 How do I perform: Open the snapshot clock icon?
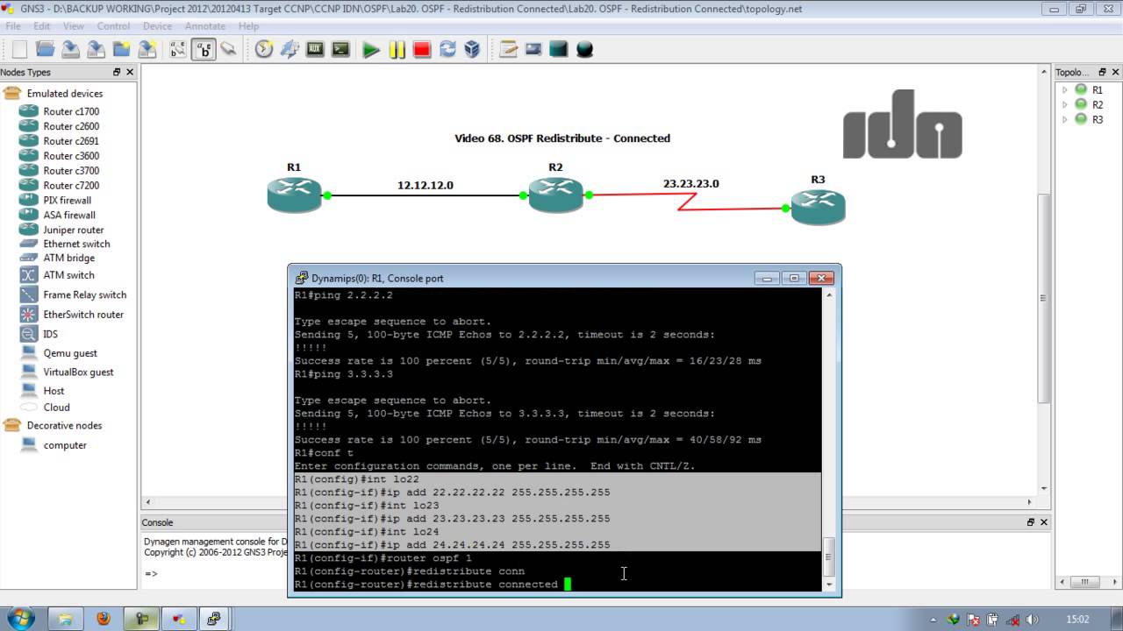pos(264,49)
